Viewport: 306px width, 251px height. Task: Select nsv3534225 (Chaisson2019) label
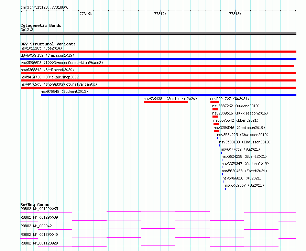[x=243, y=135]
